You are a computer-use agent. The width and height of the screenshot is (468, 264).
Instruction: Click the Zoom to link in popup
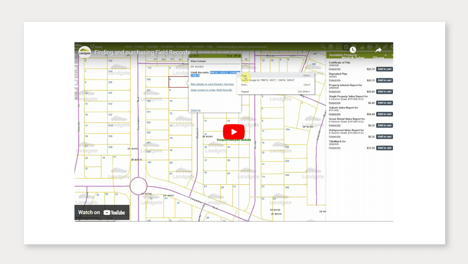coord(195,110)
